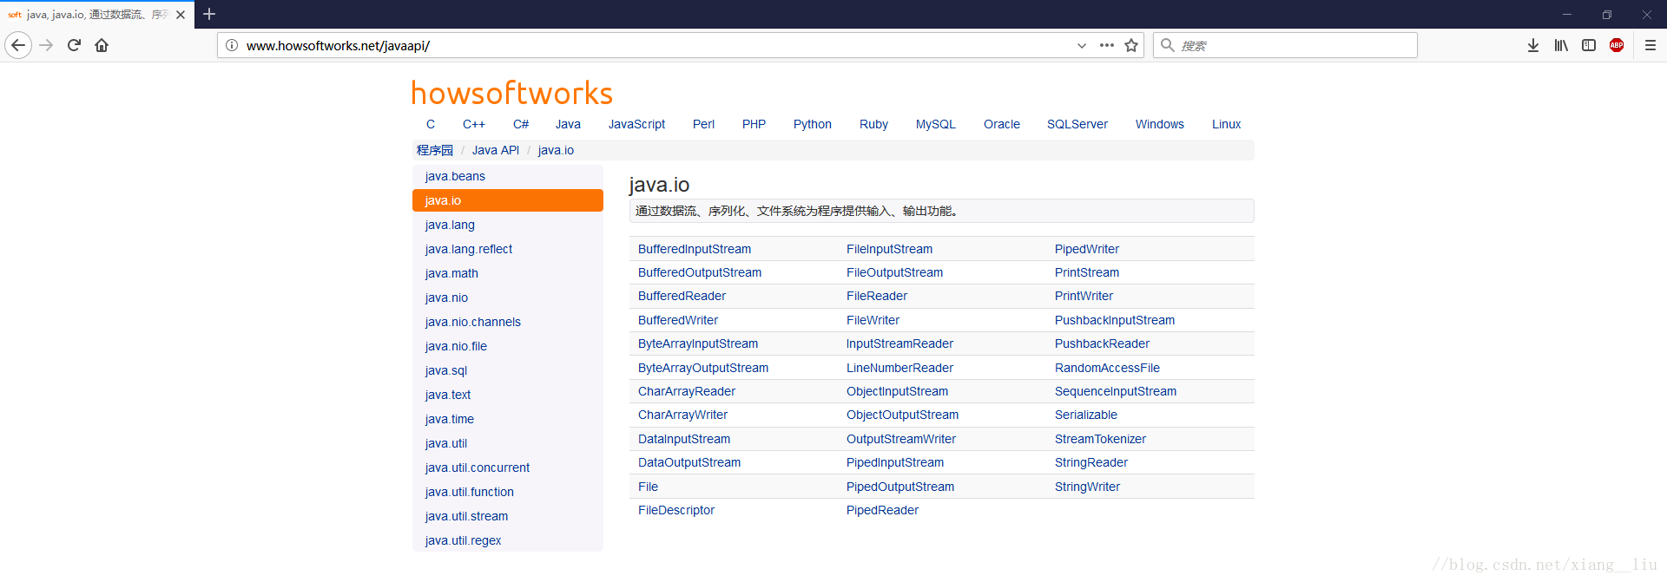The width and height of the screenshot is (1667, 582).
Task: Open the Oracle nav item
Action: pos(1002,124)
